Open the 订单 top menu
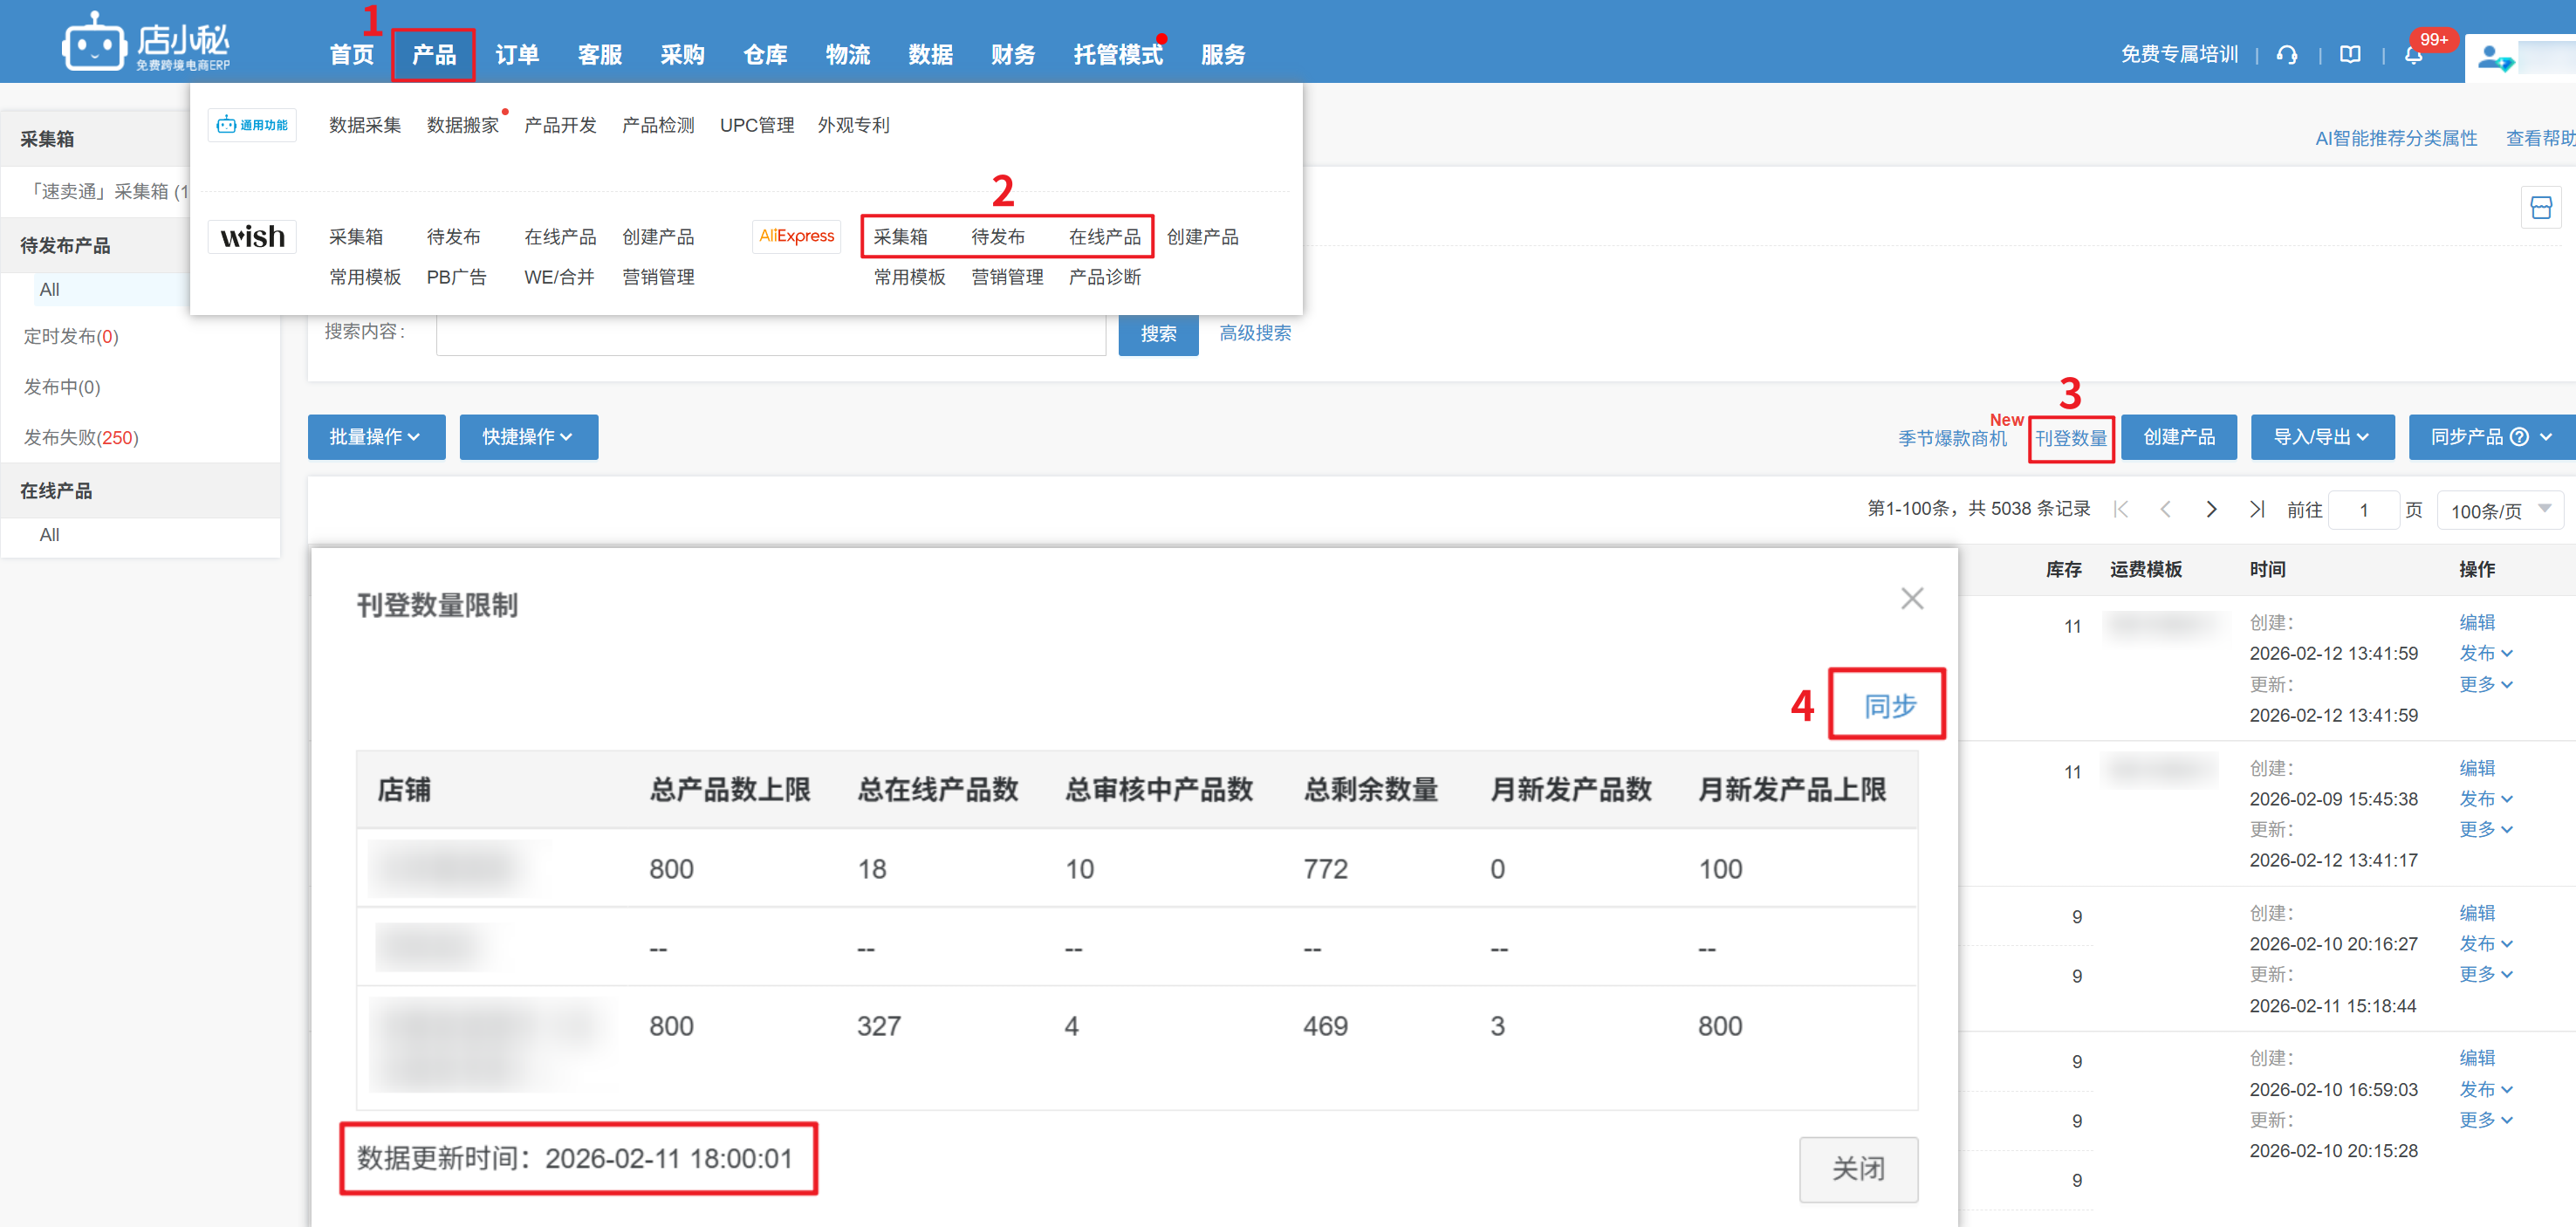Image resolution: width=2576 pixels, height=1227 pixels. coord(517,55)
